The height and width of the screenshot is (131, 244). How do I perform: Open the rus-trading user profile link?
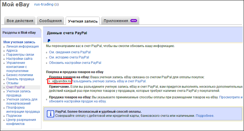[44, 4]
